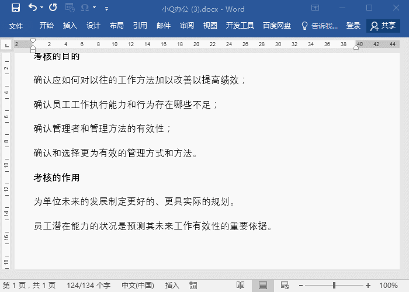Switch to the 视图 tab
409x292 pixels.
(210, 26)
